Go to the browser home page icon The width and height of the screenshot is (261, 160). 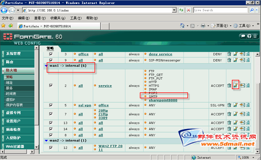tap(182, 26)
